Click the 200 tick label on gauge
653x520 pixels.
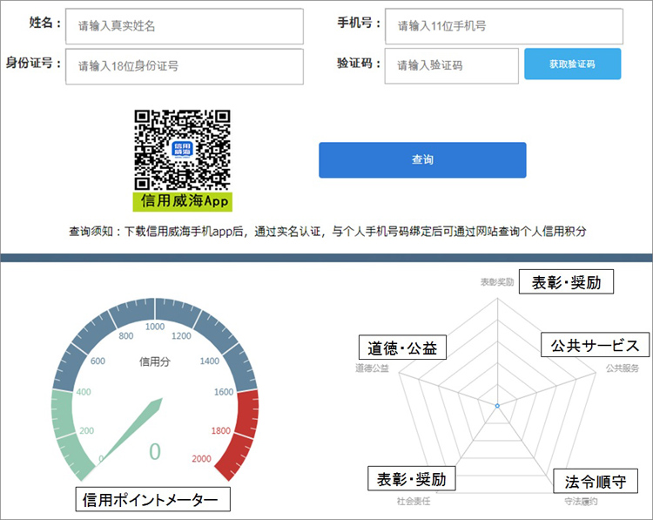86,431
